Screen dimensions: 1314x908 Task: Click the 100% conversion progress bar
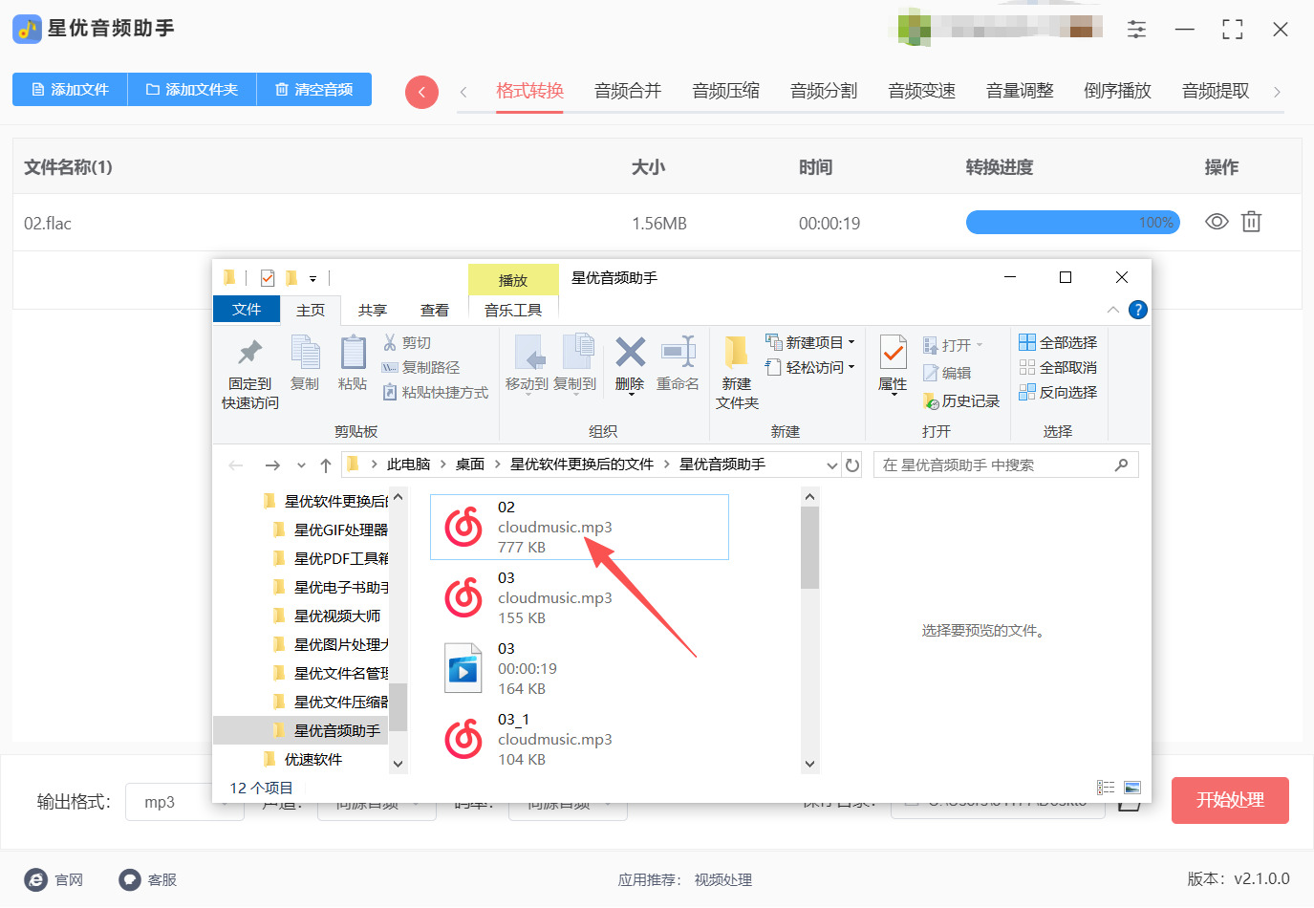(x=1072, y=223)
